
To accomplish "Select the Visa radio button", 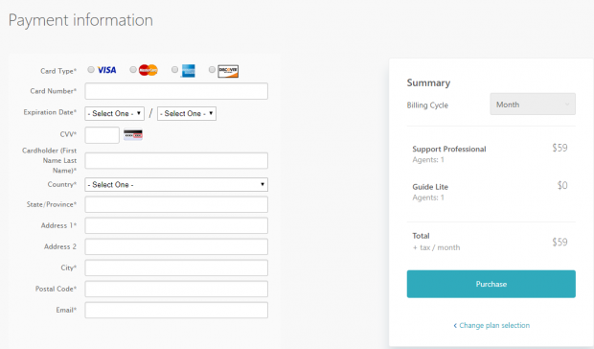I will tap(91, 69).
